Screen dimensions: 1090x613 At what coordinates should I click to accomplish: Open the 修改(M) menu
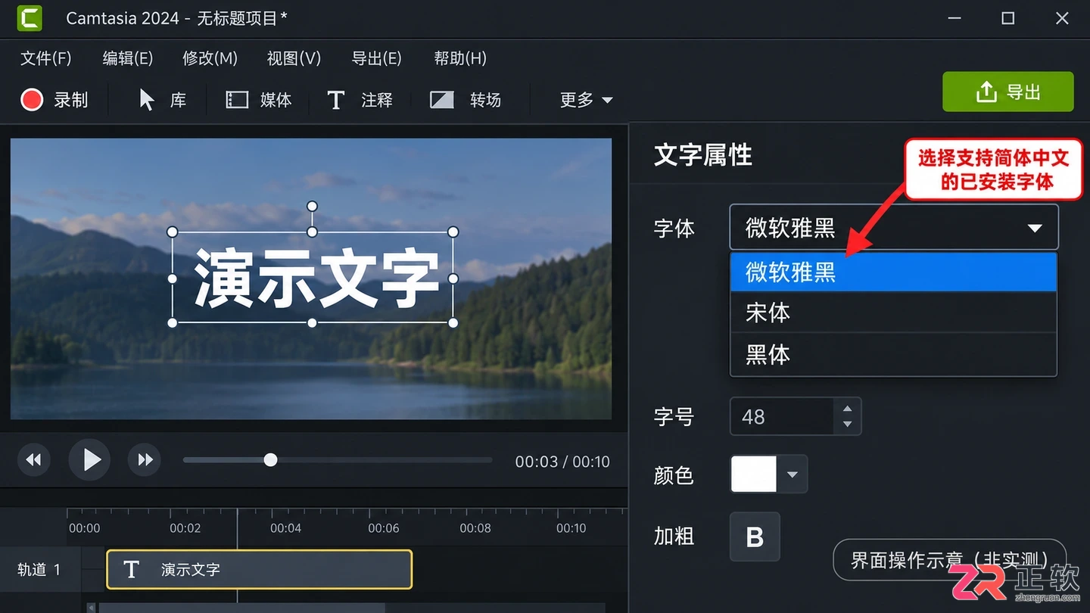(210, 58)
